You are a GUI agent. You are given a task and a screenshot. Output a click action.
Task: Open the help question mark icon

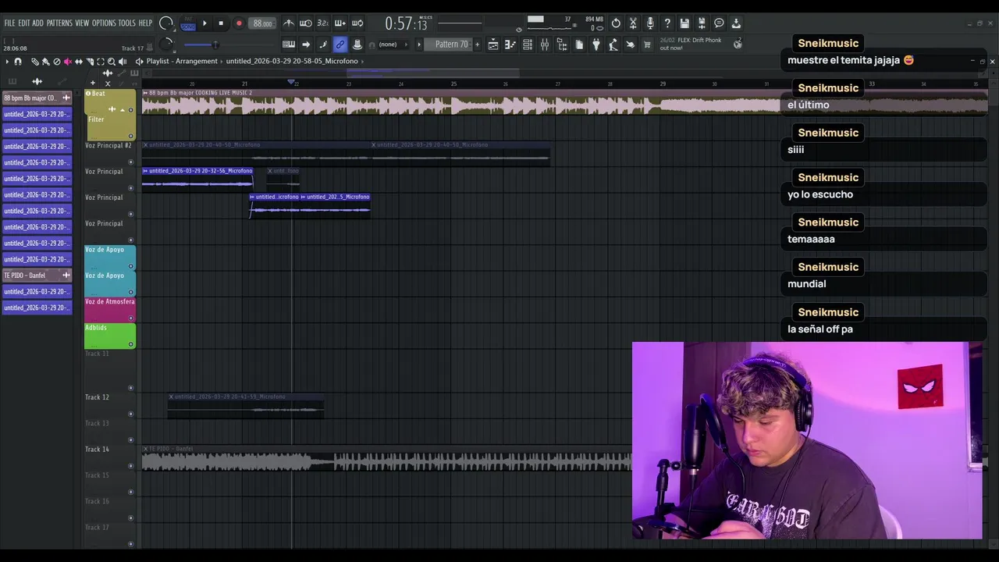tap(667, 23)
